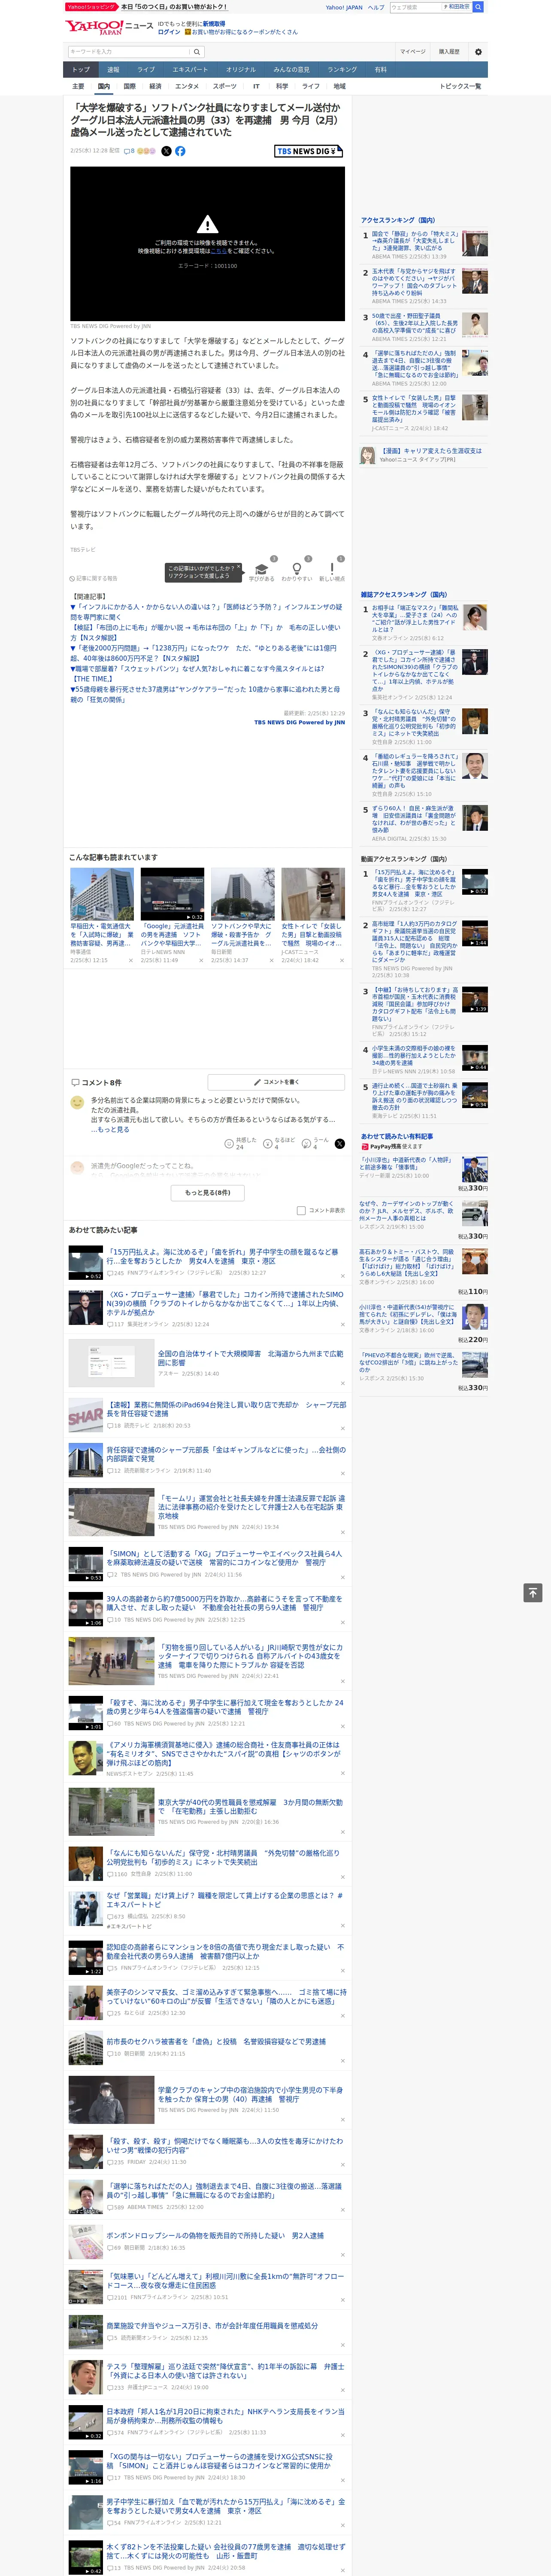Click マイページ link
This screenshot has width=551, height=2576.
pos(413,52)
